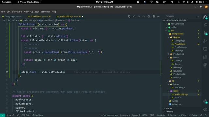Click night mode moon icon in top bar

tap(179, 2)
